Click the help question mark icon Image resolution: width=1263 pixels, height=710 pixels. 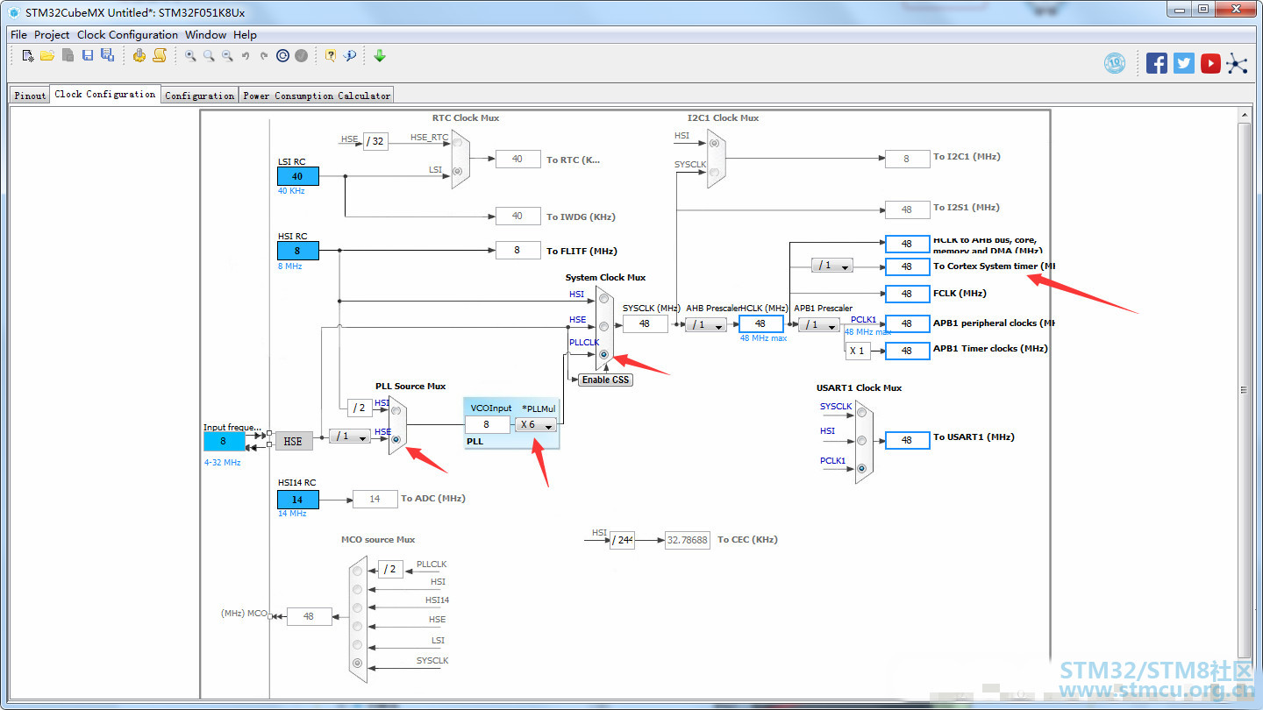click(331, 55)
